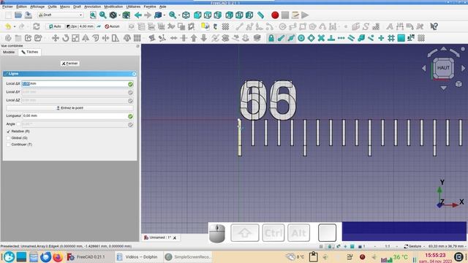Click the Aucun group button

(x=112, y=26)
